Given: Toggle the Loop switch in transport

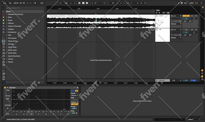Looking at the screenshot, I should (x=128, y=3).
